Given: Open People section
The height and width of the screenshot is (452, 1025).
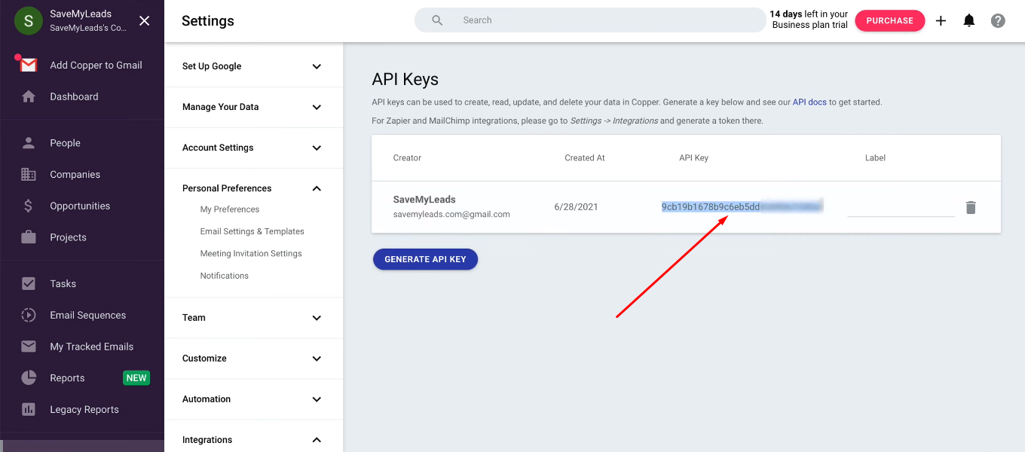Looking at the screenshot, I should (x=65, y=143).
